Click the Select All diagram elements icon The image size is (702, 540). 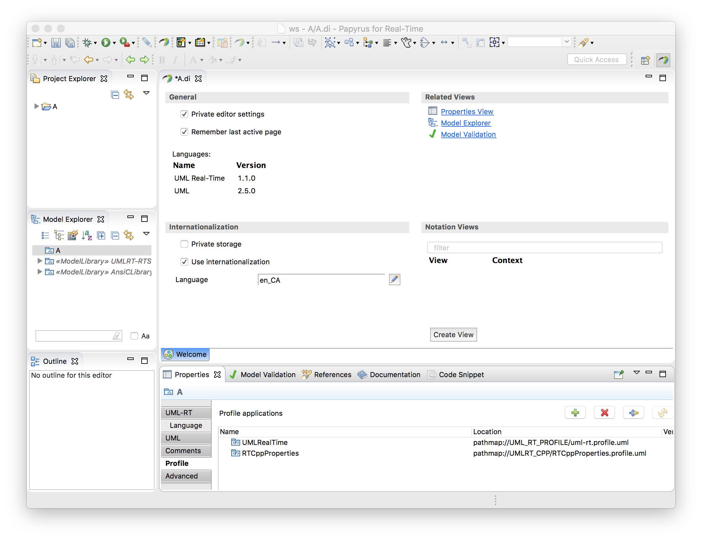(330, 42)
